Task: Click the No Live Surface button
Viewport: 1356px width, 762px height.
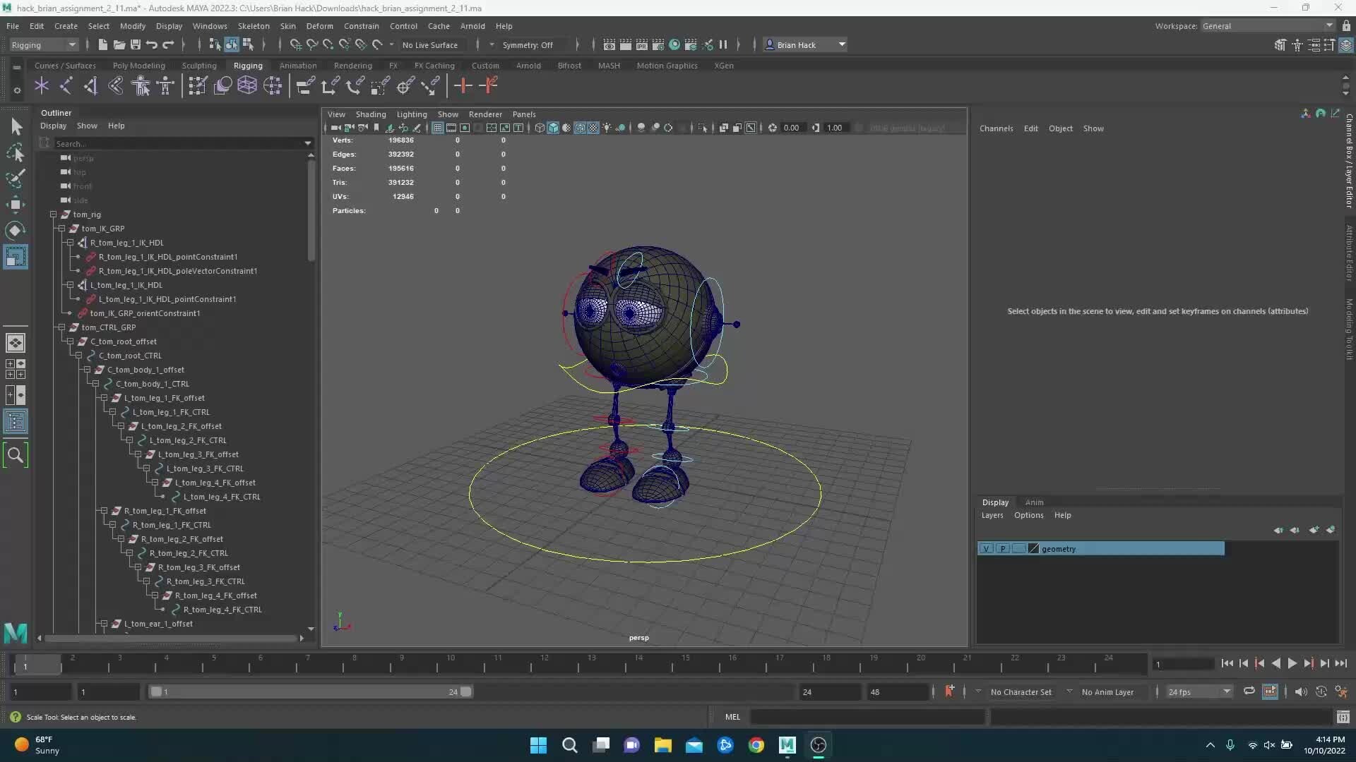Action: [x=430, y=44]
